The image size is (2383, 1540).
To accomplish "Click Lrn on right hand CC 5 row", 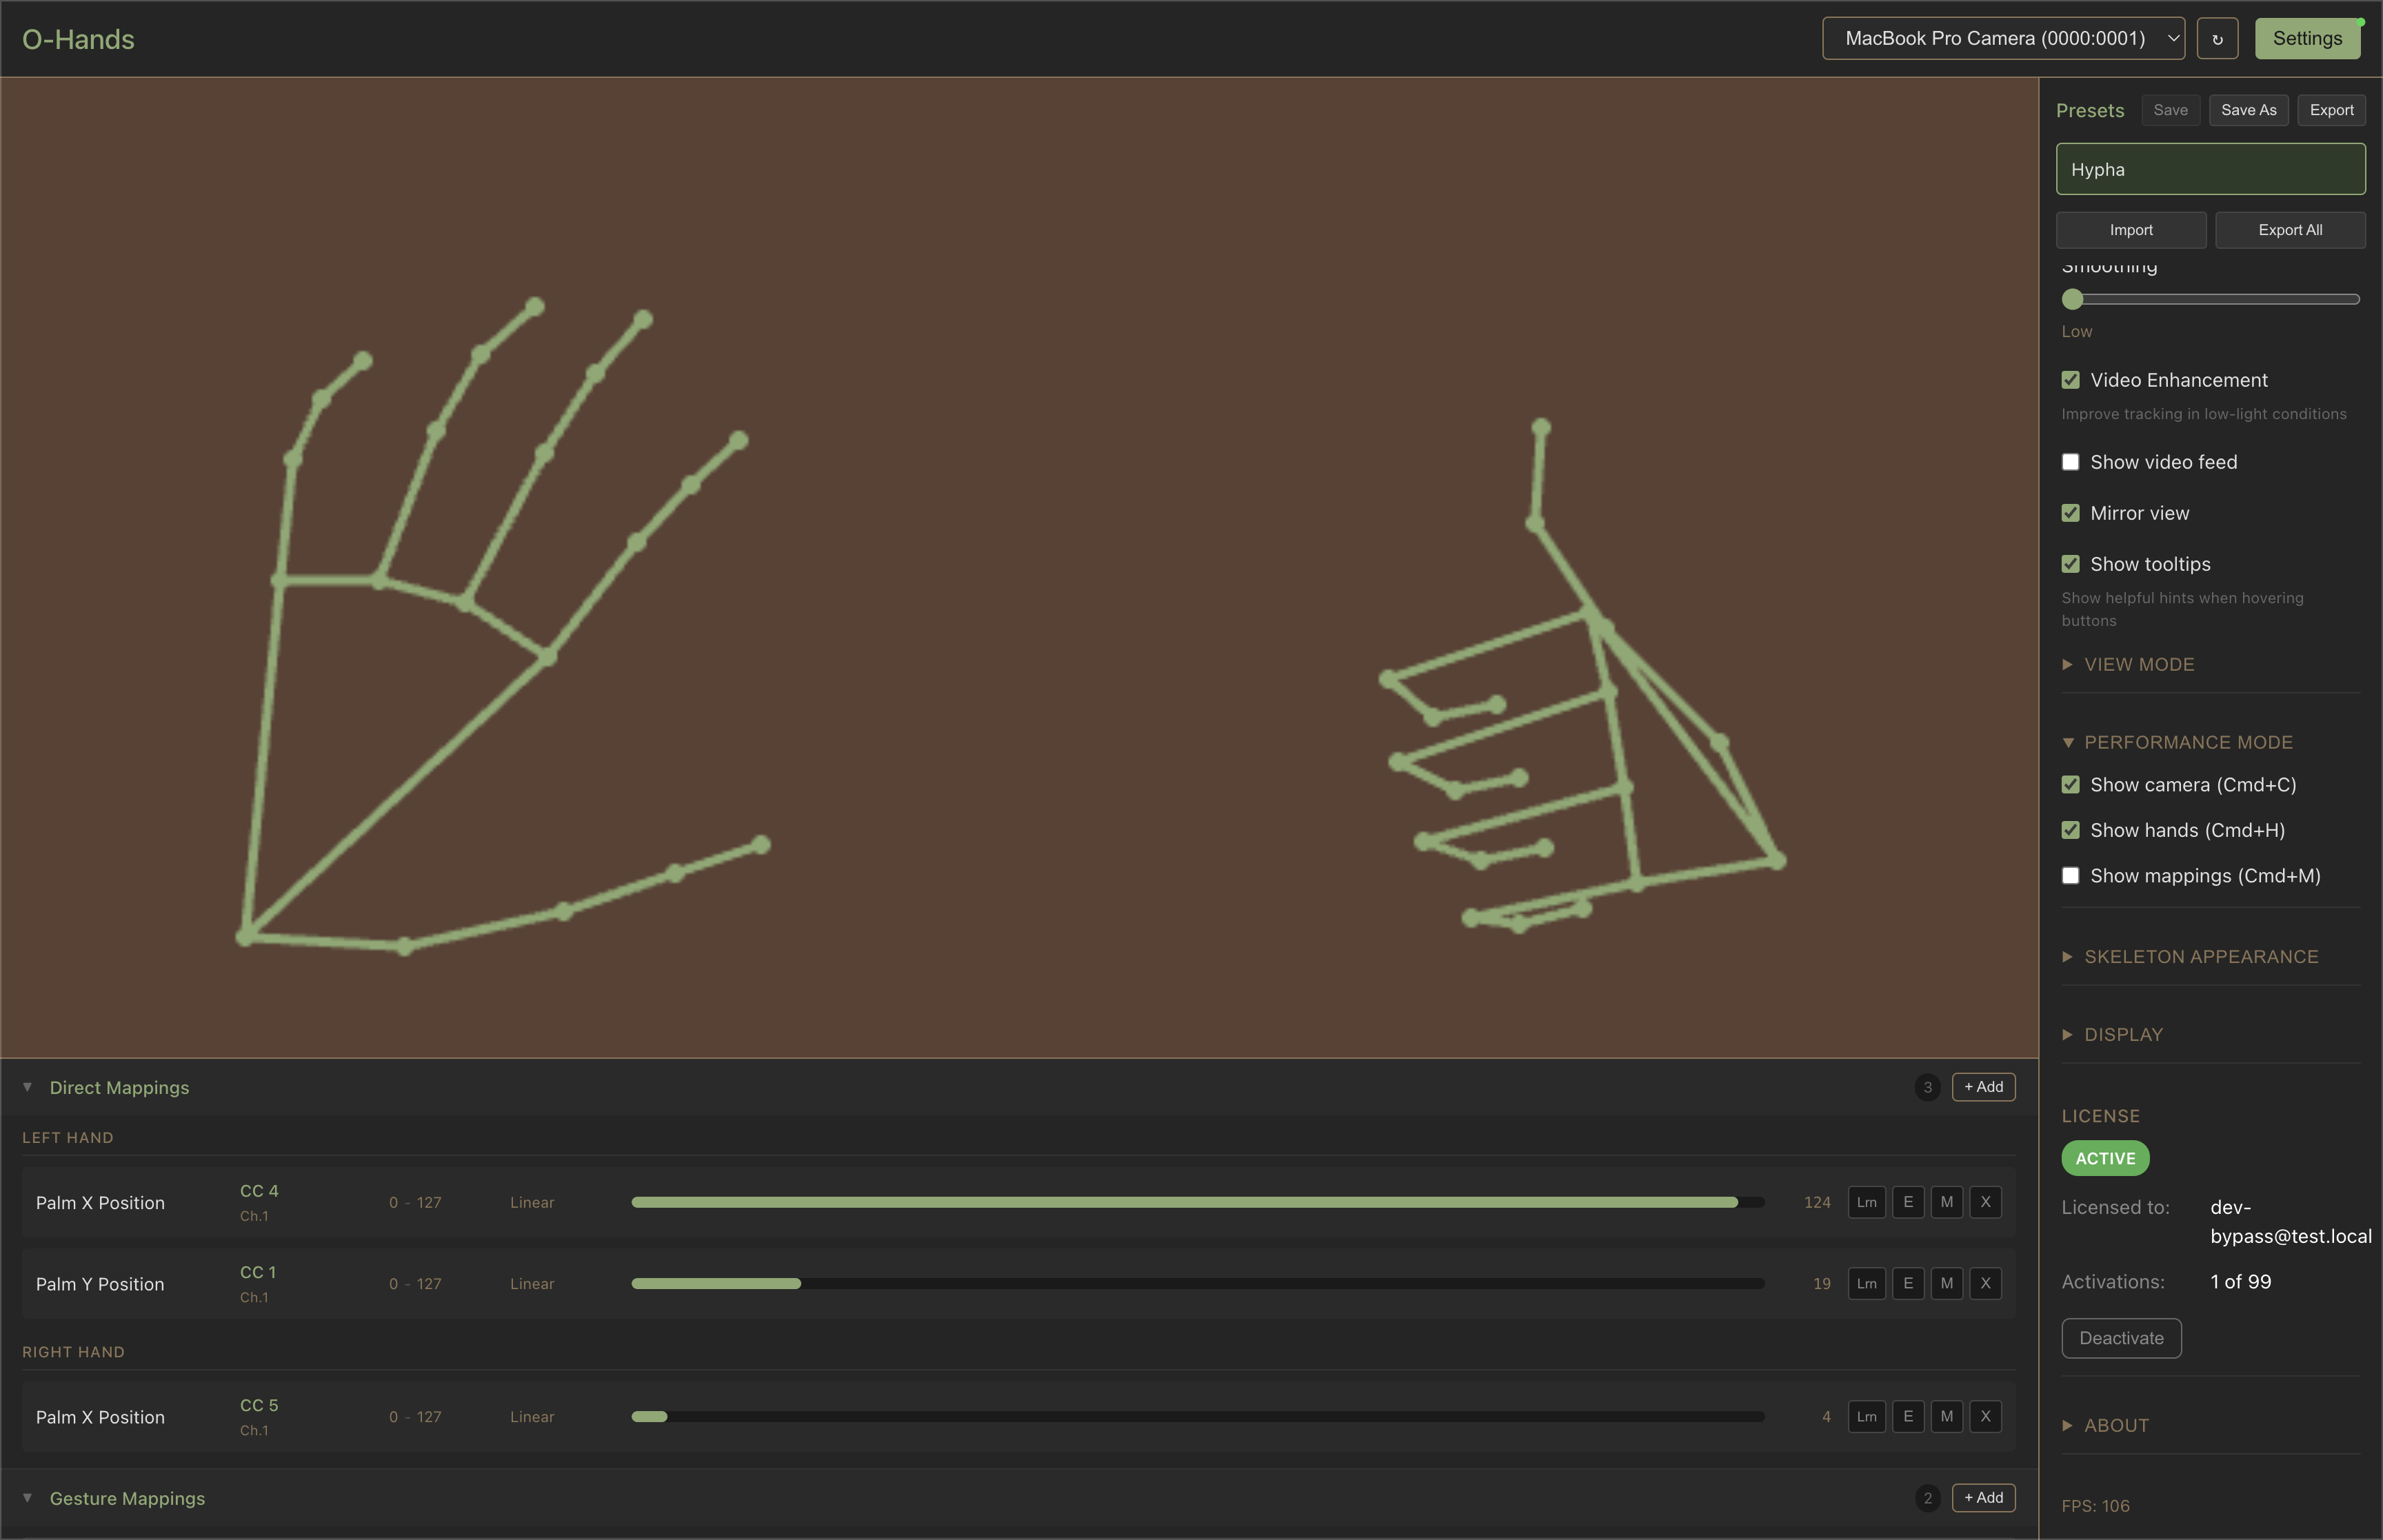I will pyautogui.click(x=1866, y=1416).
